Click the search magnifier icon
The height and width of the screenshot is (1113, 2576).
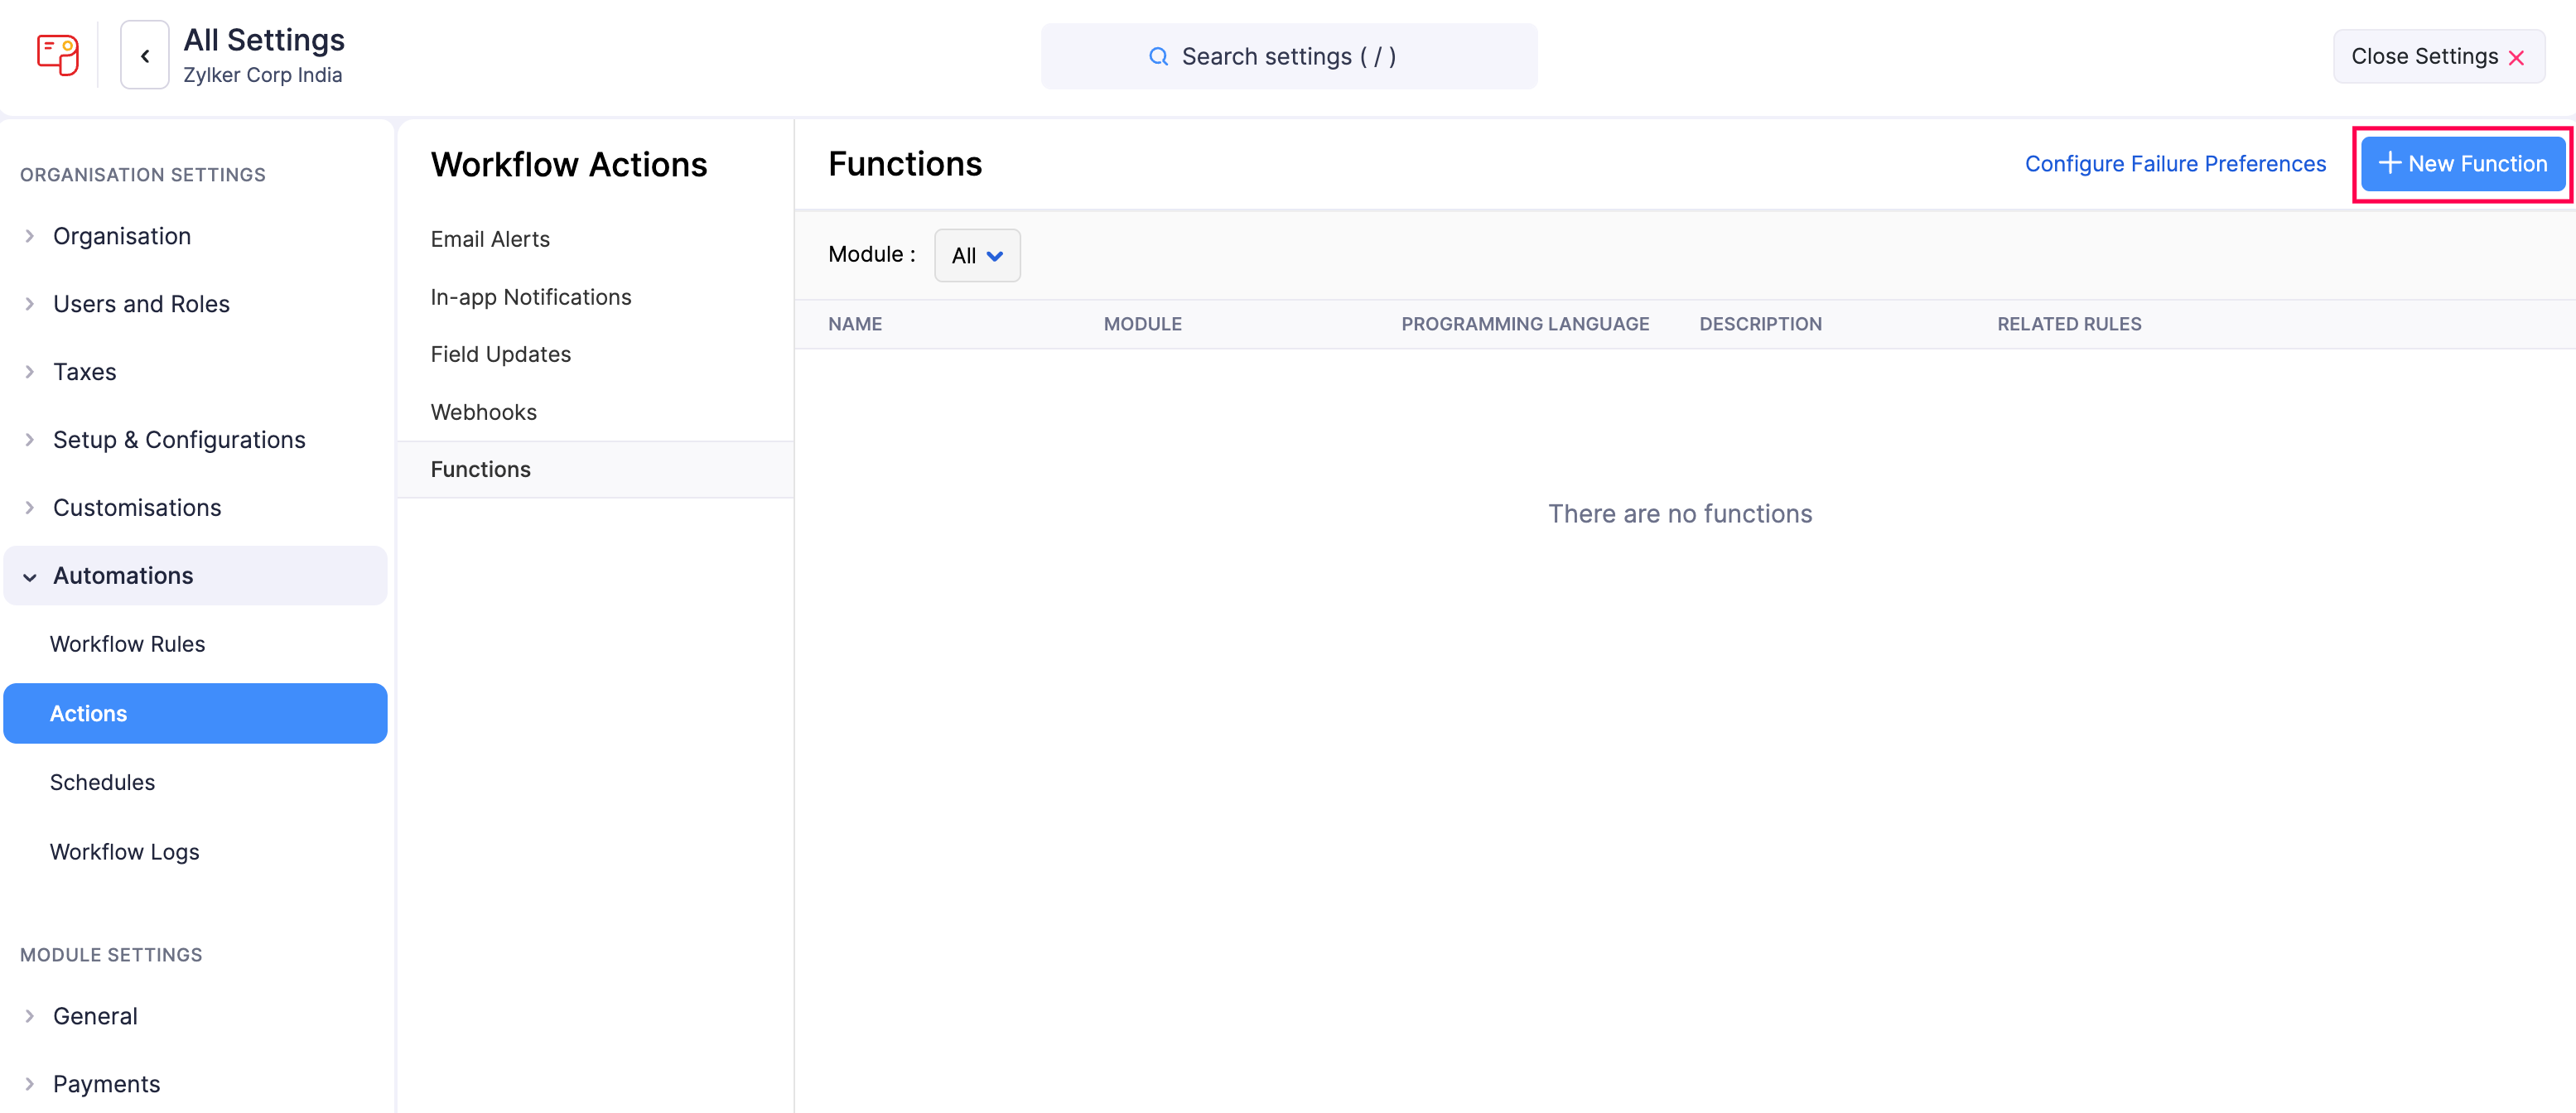pyautogui.click(x=1158, y=57)
